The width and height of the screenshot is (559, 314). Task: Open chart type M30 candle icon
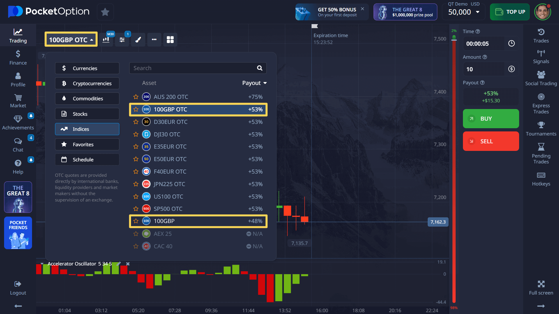[106, 40]
